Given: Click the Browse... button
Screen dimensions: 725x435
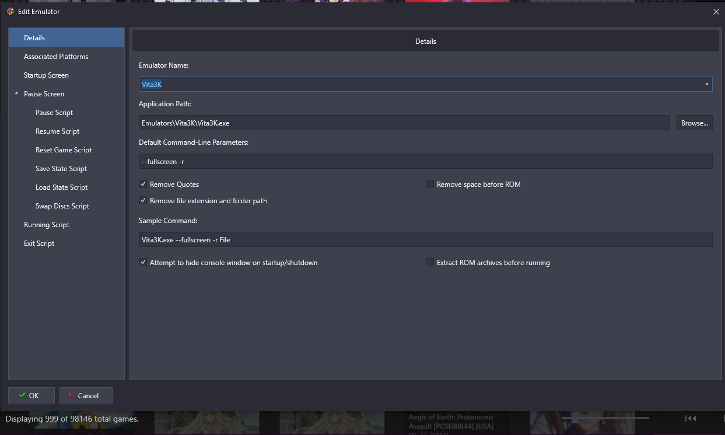Looking at the screenshot, I should coord(694,123).
